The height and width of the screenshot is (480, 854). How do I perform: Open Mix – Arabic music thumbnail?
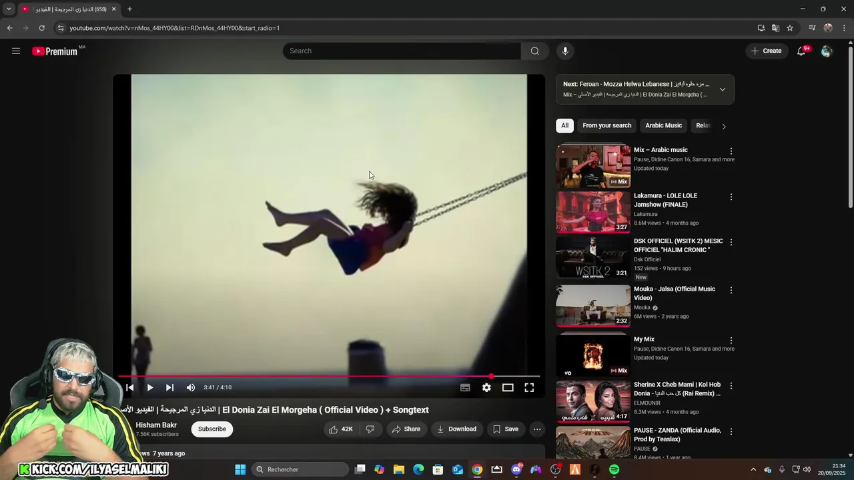click(x=593, y=167)
